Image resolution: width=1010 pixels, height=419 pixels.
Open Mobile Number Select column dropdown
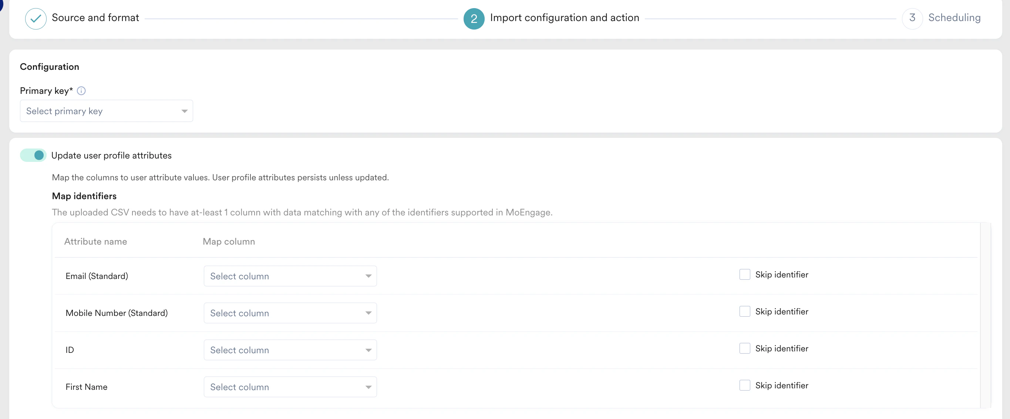click(x=290, y=313)
